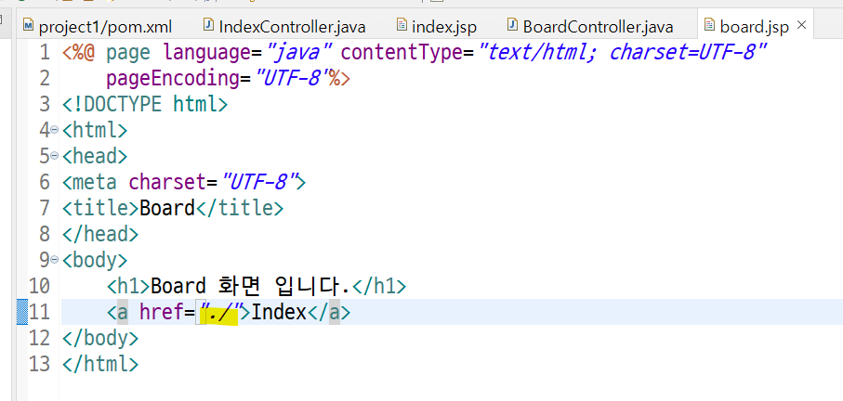843x401 pixels.
Task: Close the board.jsp editor tab
Action: (801, 25)
